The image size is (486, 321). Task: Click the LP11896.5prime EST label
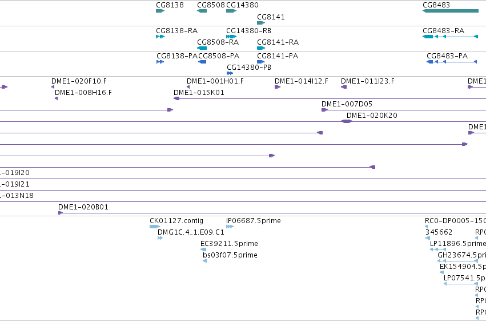pyautogui.click(x=458, y=244)
